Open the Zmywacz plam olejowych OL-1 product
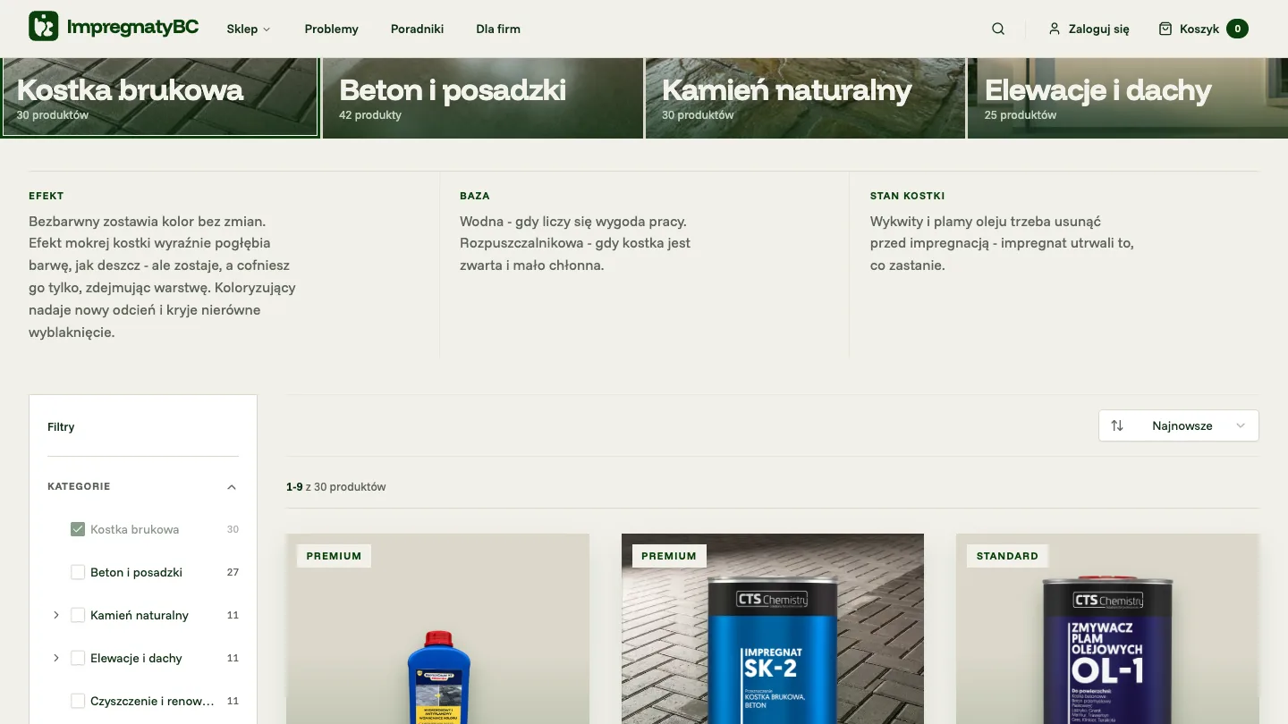 click(1107, 628)
